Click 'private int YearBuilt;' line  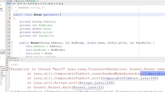(x=37, y=36)
